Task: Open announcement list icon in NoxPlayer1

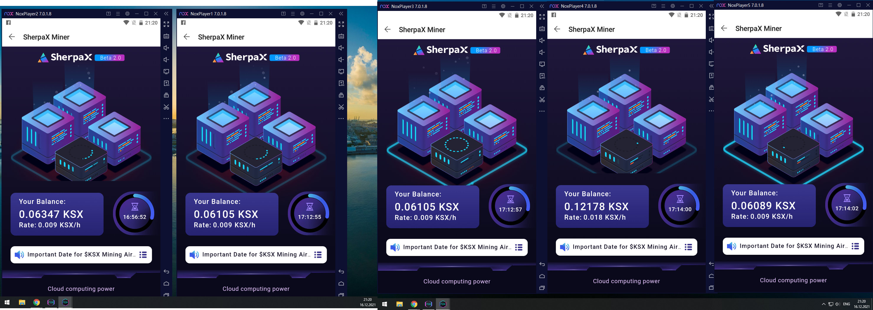Action: coord(318,255)
